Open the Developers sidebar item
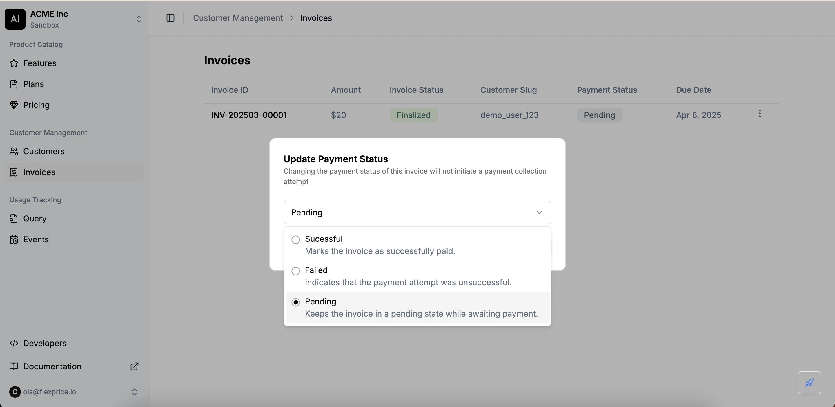Screen dimensions: 835x407 coord(45,343)
